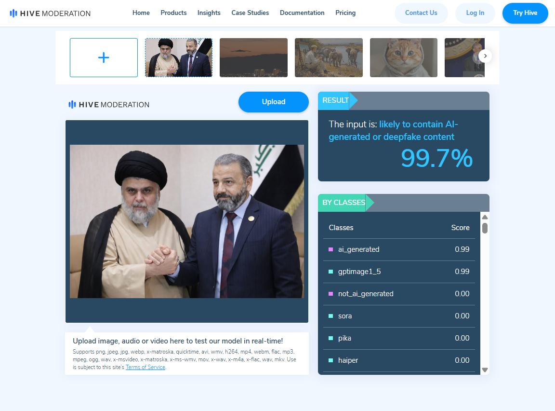Open the Products menu

[x=173, y=13]
